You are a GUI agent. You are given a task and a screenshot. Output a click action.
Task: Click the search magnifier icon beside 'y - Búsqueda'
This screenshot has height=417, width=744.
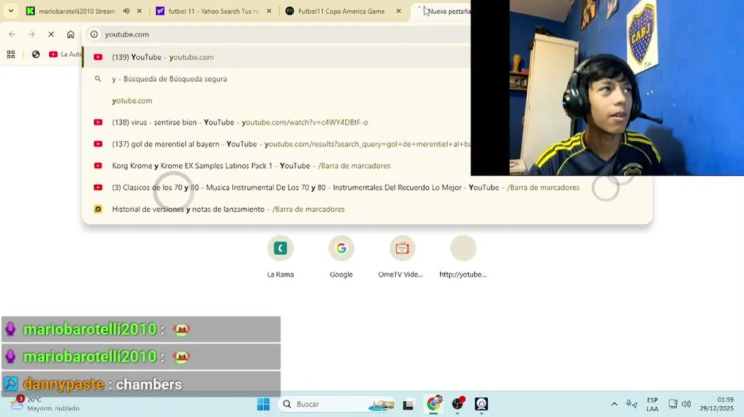[98, 79]
